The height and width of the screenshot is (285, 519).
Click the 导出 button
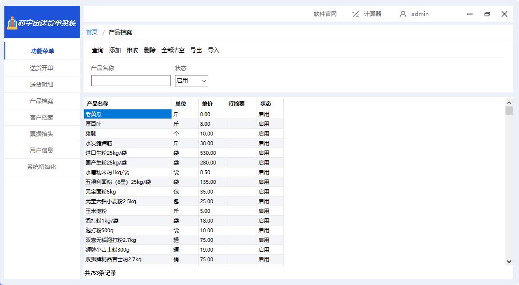196,50
